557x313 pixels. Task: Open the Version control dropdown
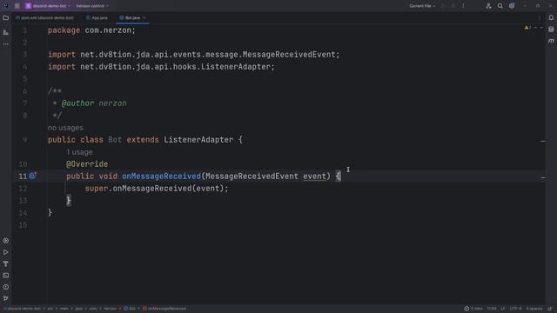coord(92,6)
